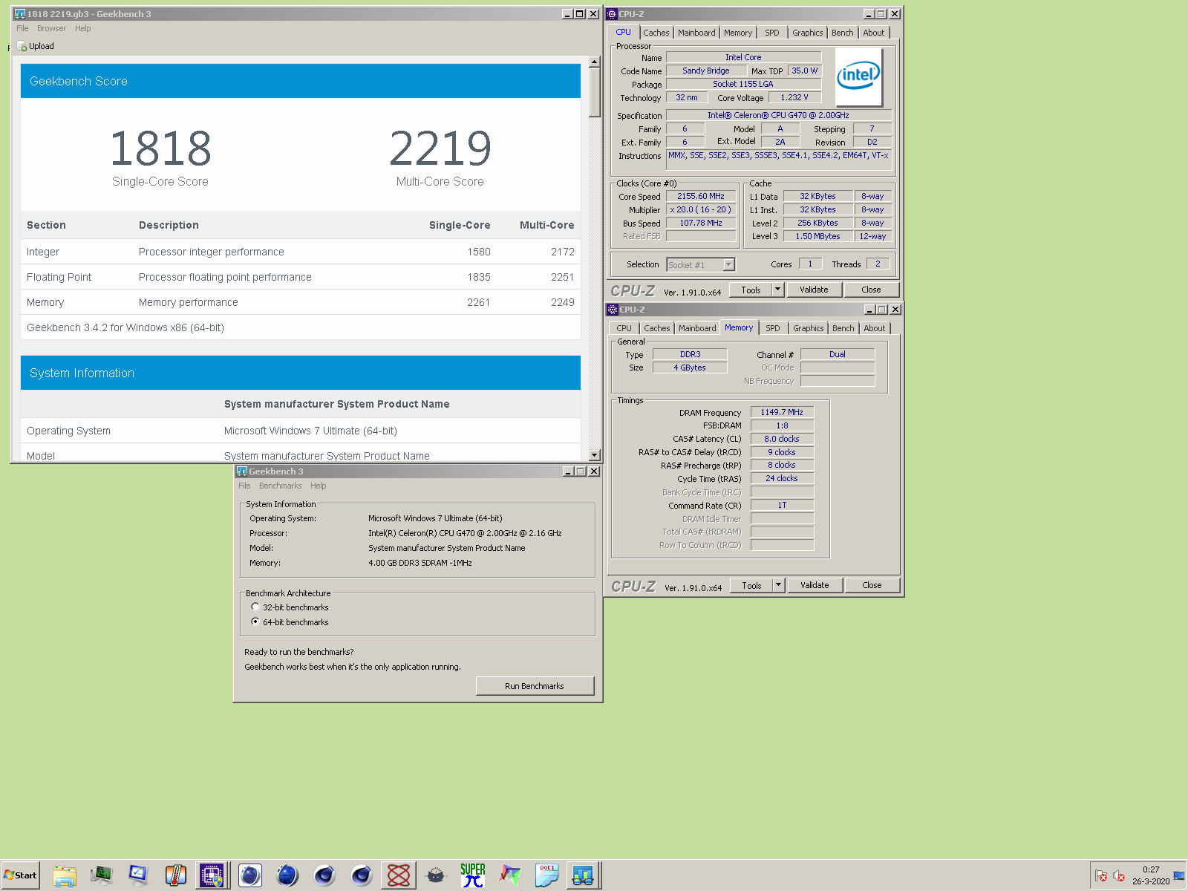The height and width of the screenshot is (891, 1188).
Task: Click title bar icon of Geekbench results window
Action: point(19,14)
